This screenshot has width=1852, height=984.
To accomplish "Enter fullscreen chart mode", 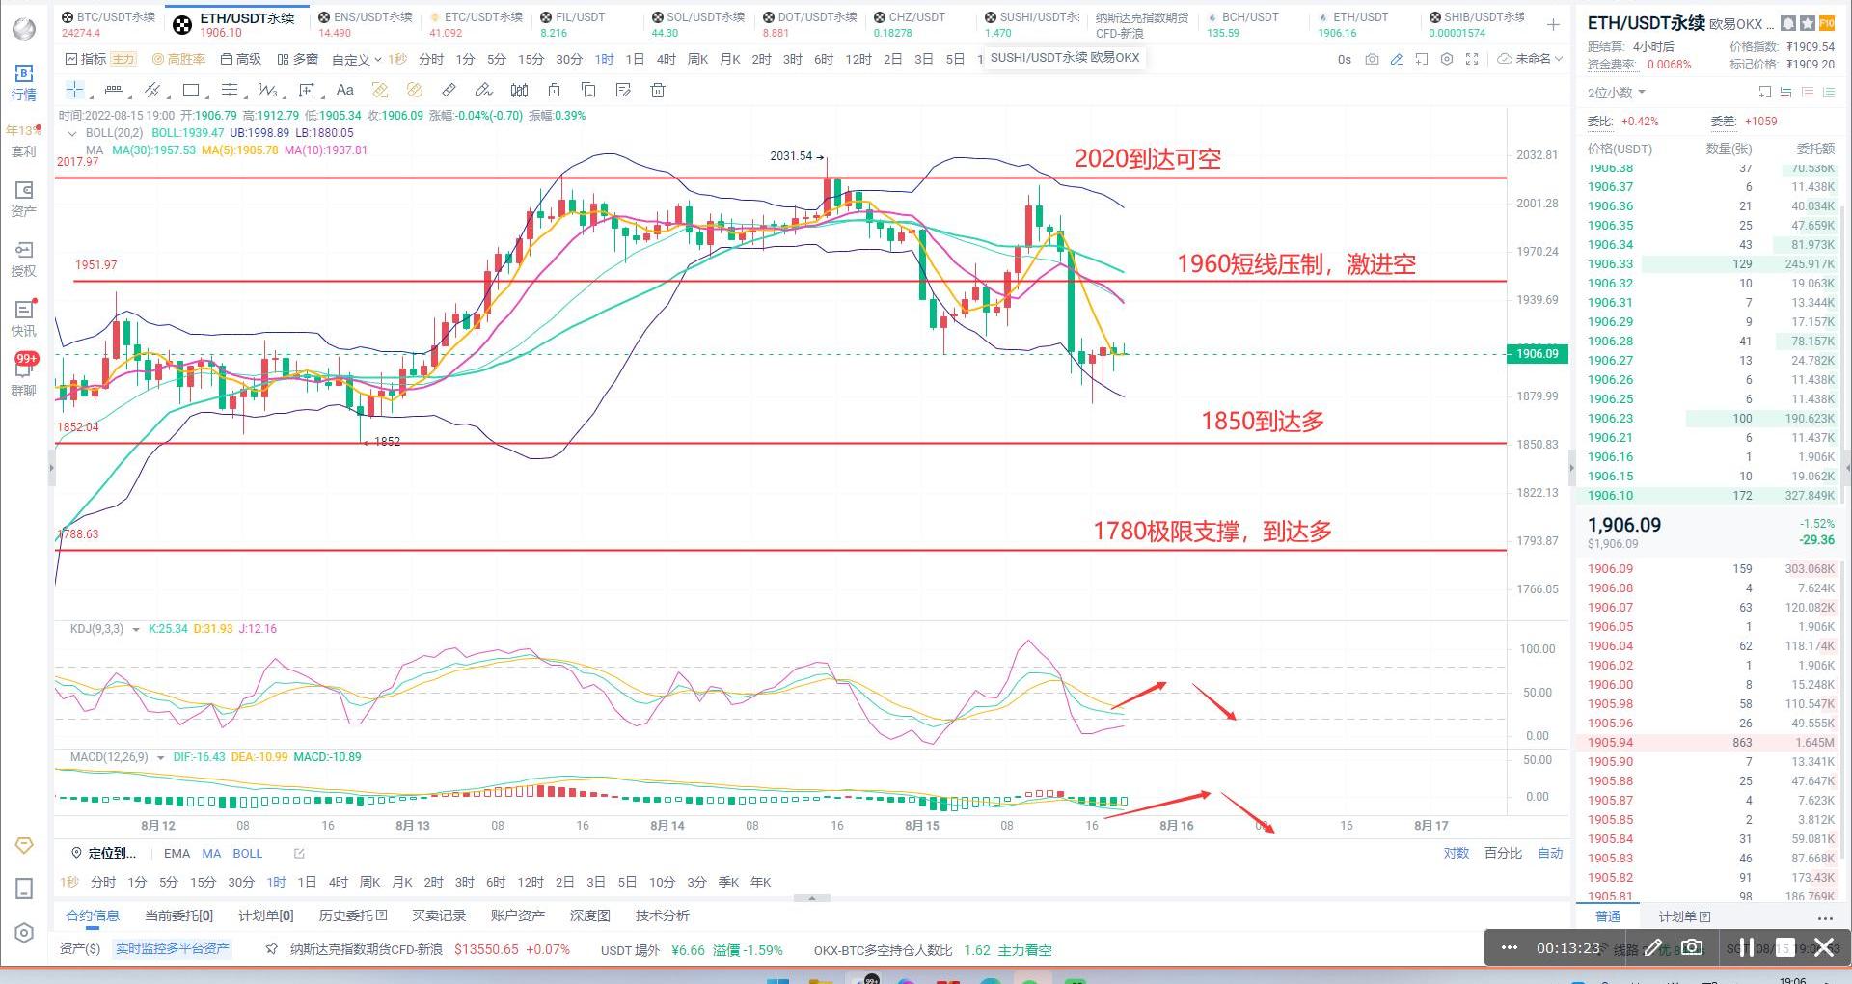I will (x=1472, y=59).
